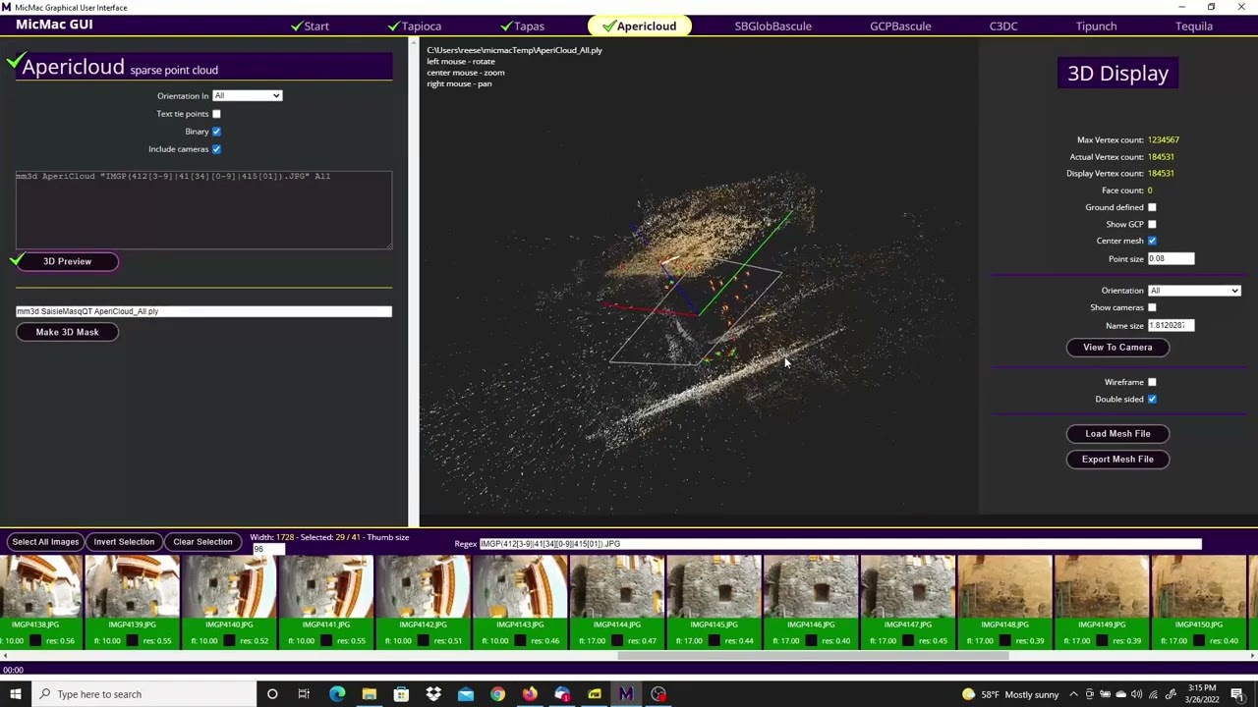Open the Orientation In dropdown
The height and width of the screenshot is (707, 1258).
[x=247, y=95]
